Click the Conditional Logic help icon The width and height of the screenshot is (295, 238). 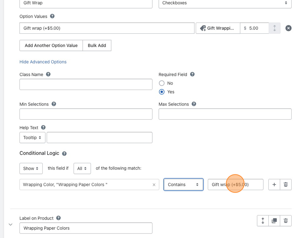pyautogui.click(x=64, y=153)
